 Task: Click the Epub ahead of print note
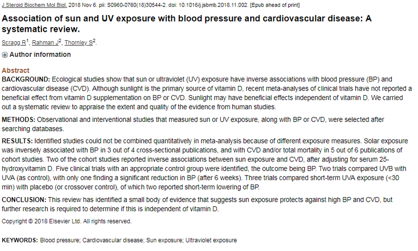click(x=275, y=5)
